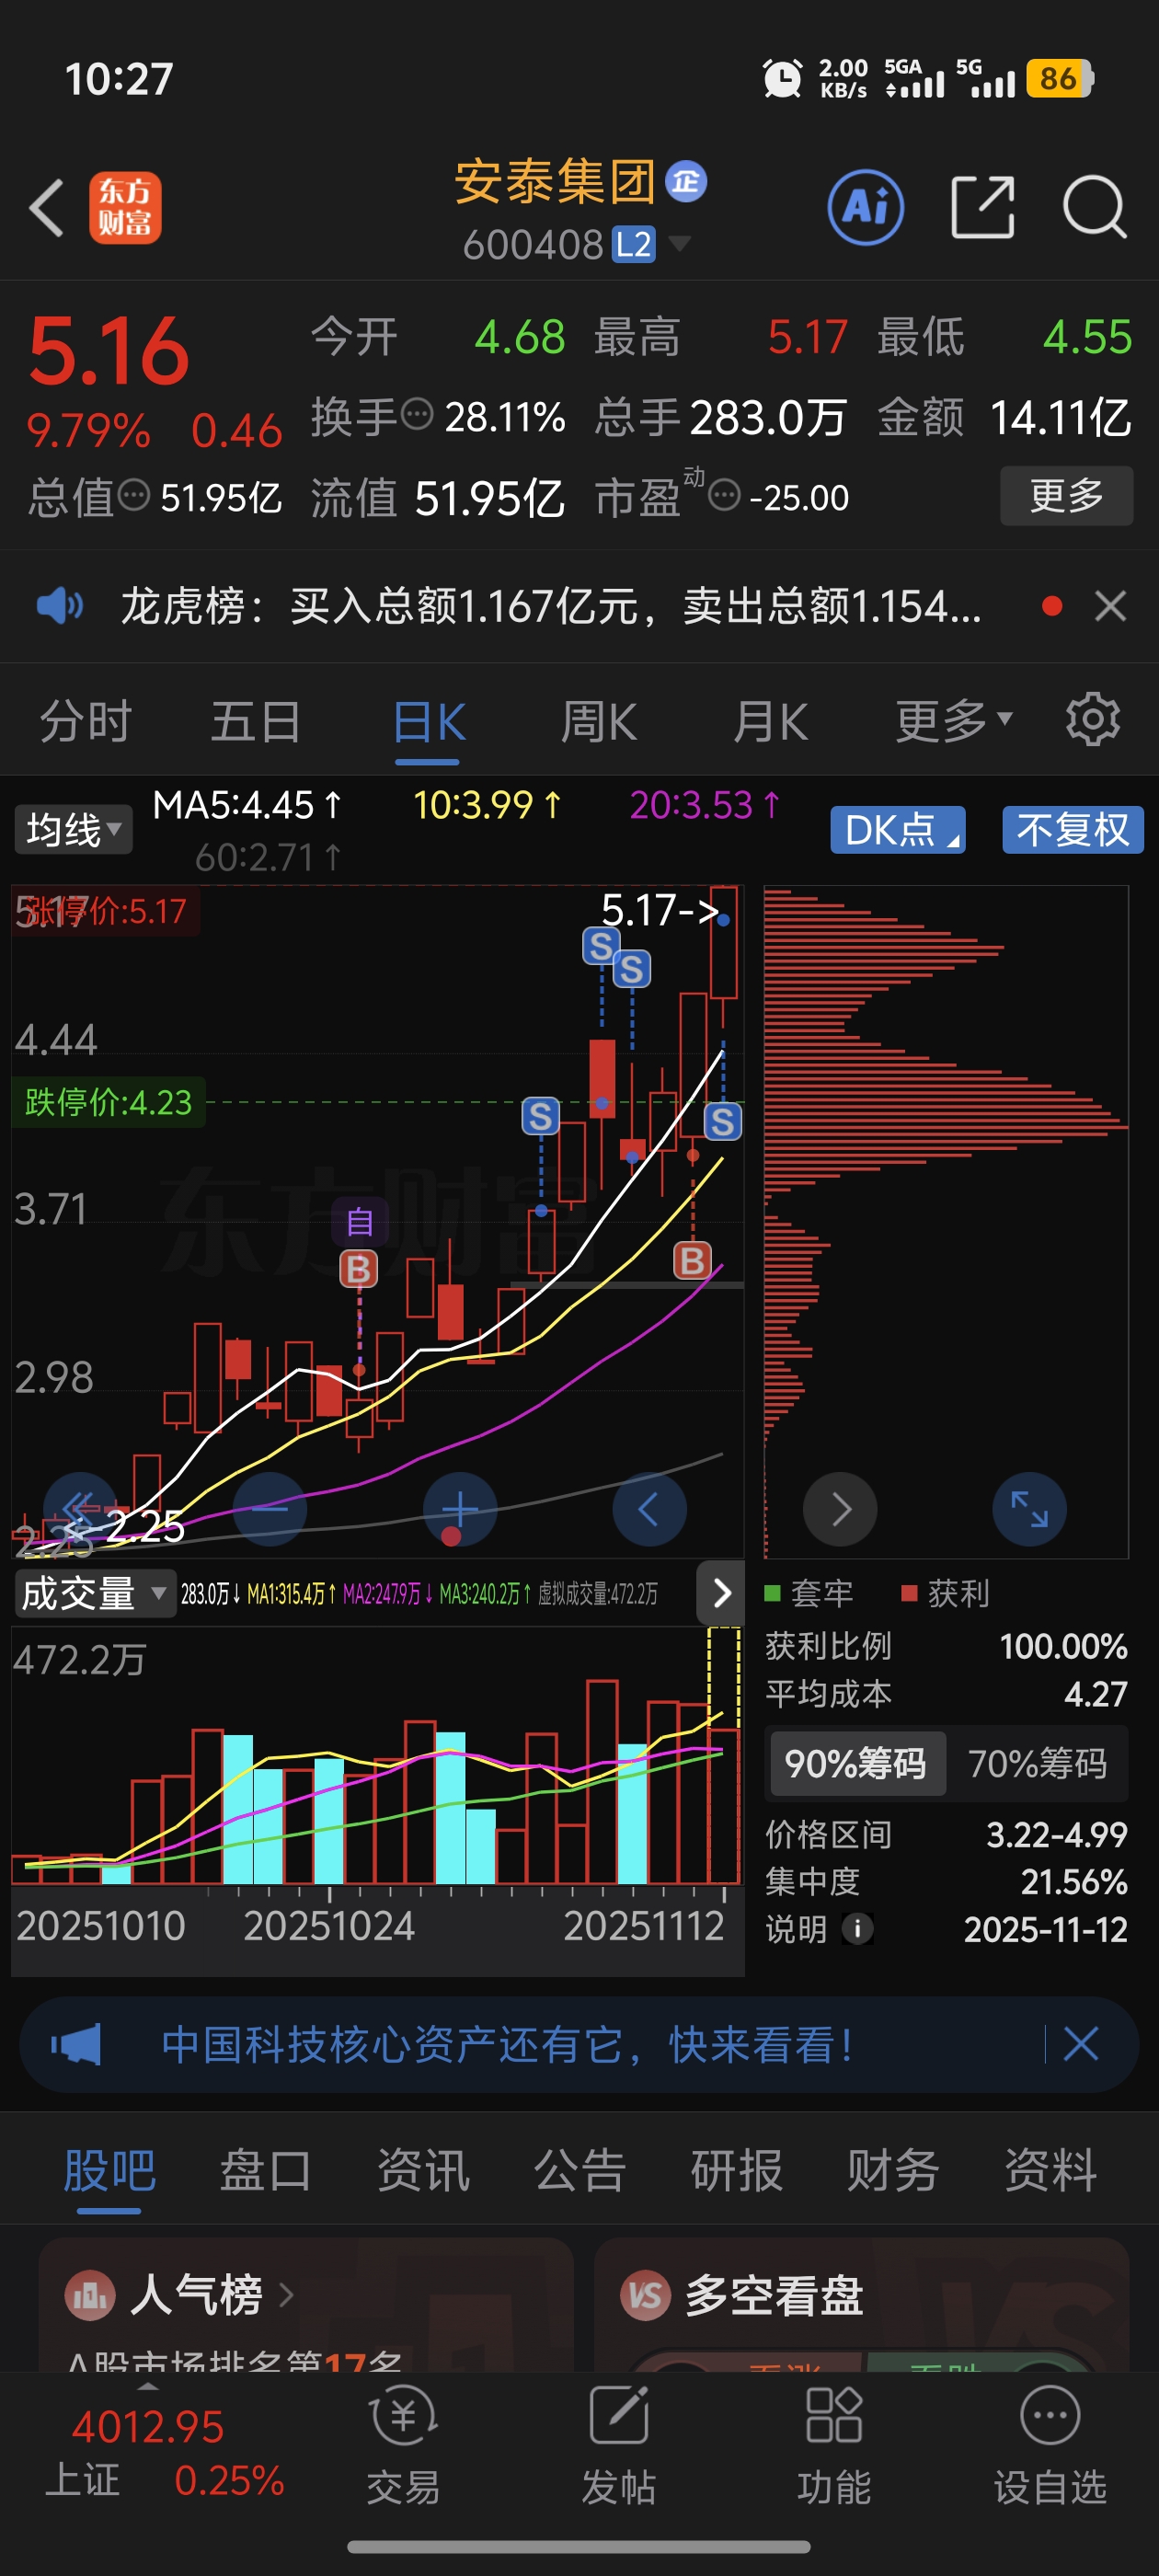Open 资料 tab

[x=1050, y=2170]
